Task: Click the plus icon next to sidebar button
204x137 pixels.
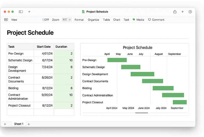Action: (x=29, y=12)
